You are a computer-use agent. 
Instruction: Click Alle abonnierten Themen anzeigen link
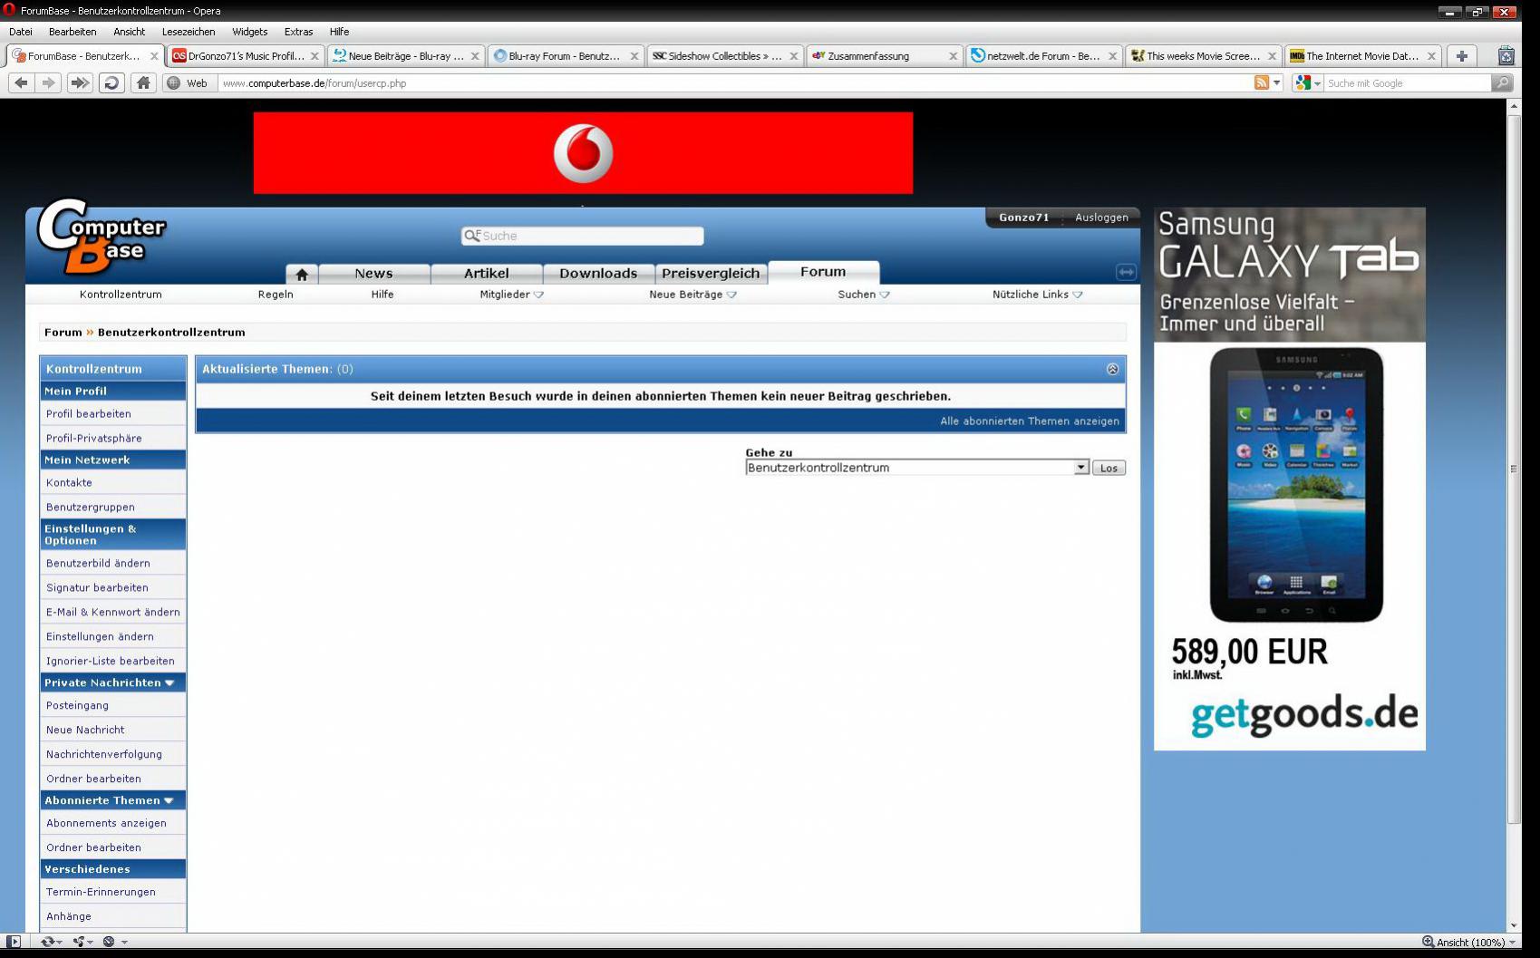[x=1029, y=421]
